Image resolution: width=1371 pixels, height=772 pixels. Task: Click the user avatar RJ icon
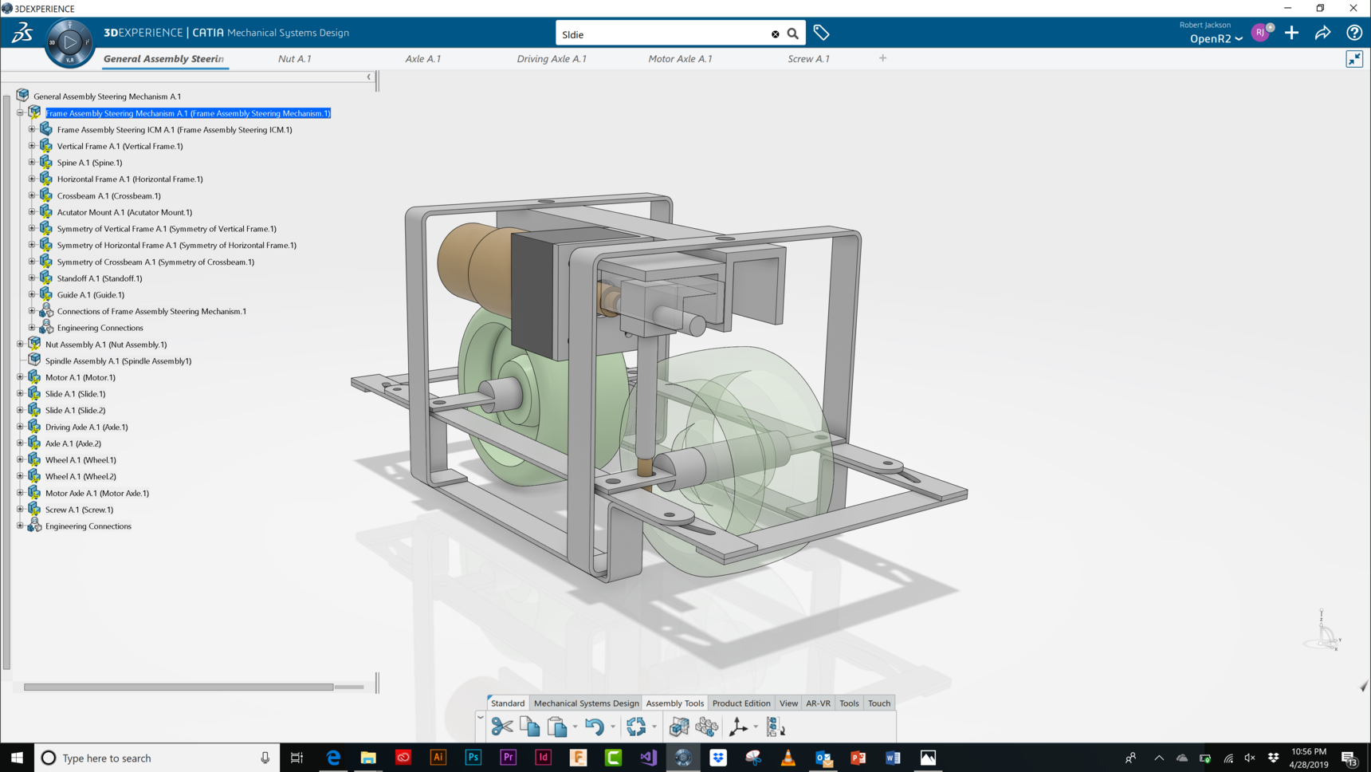point(1260,33)
